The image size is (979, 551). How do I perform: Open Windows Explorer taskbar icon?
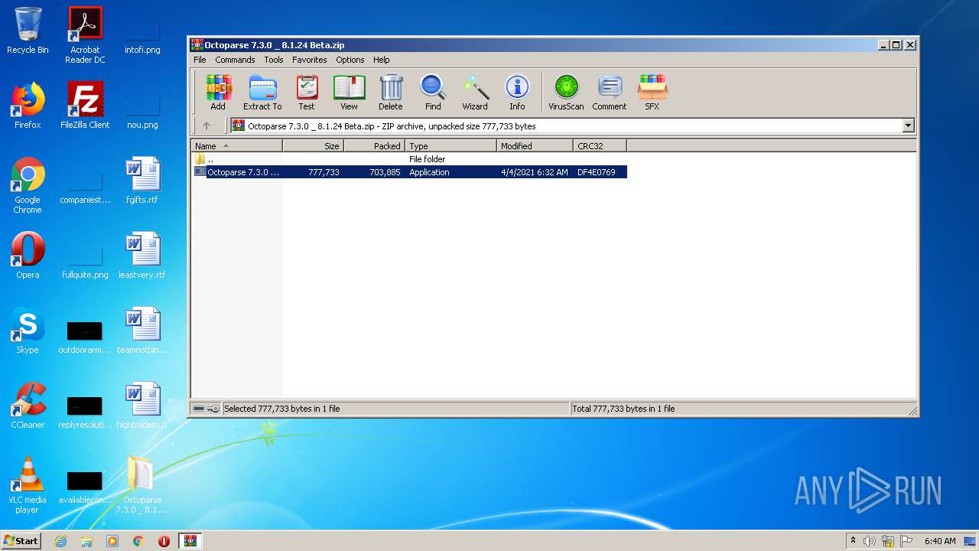pyautogui.click(x=86, y=541)
